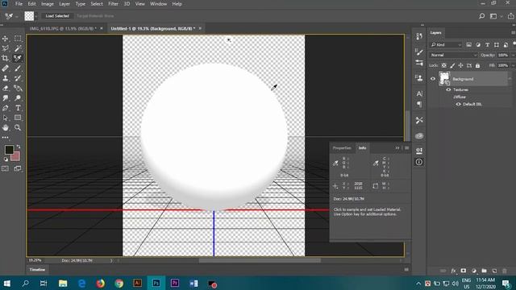Viewport: 516px width, 290px height.
Task: Toggle adjustment layer filter
Action: [x=478, y=45]
